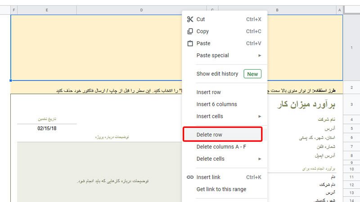The image size is (360, 202).
Task: Select column E header
Action: point(47,10)
